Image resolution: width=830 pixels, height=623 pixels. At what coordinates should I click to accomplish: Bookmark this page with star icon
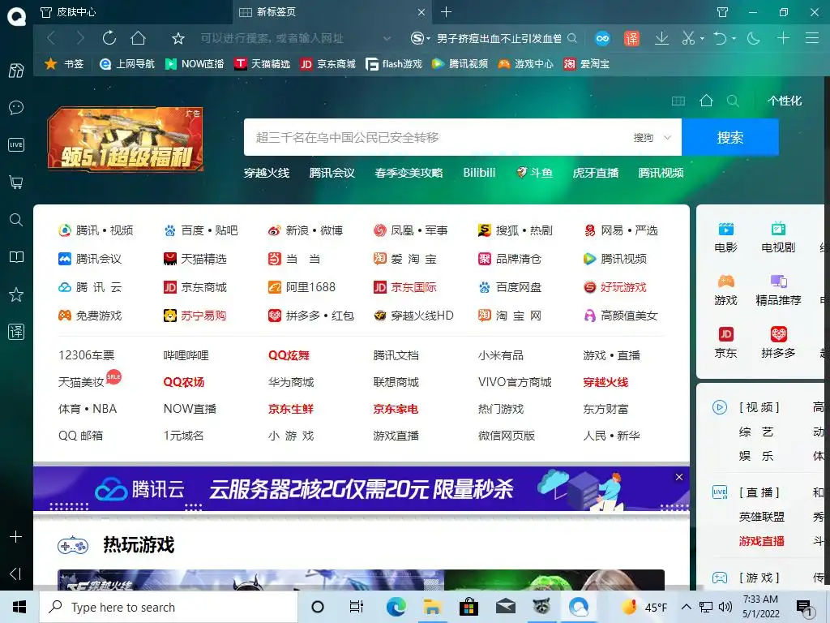point(178,39)
